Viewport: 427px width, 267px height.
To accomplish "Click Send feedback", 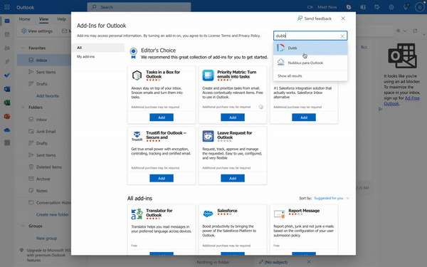I will (x=315, y=19).
